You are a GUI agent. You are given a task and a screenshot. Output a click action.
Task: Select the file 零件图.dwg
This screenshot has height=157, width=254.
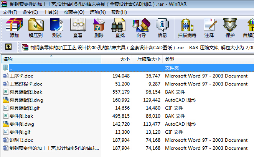(22, 124)
